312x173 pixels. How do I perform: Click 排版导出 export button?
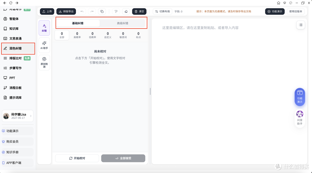click(66, 12)
